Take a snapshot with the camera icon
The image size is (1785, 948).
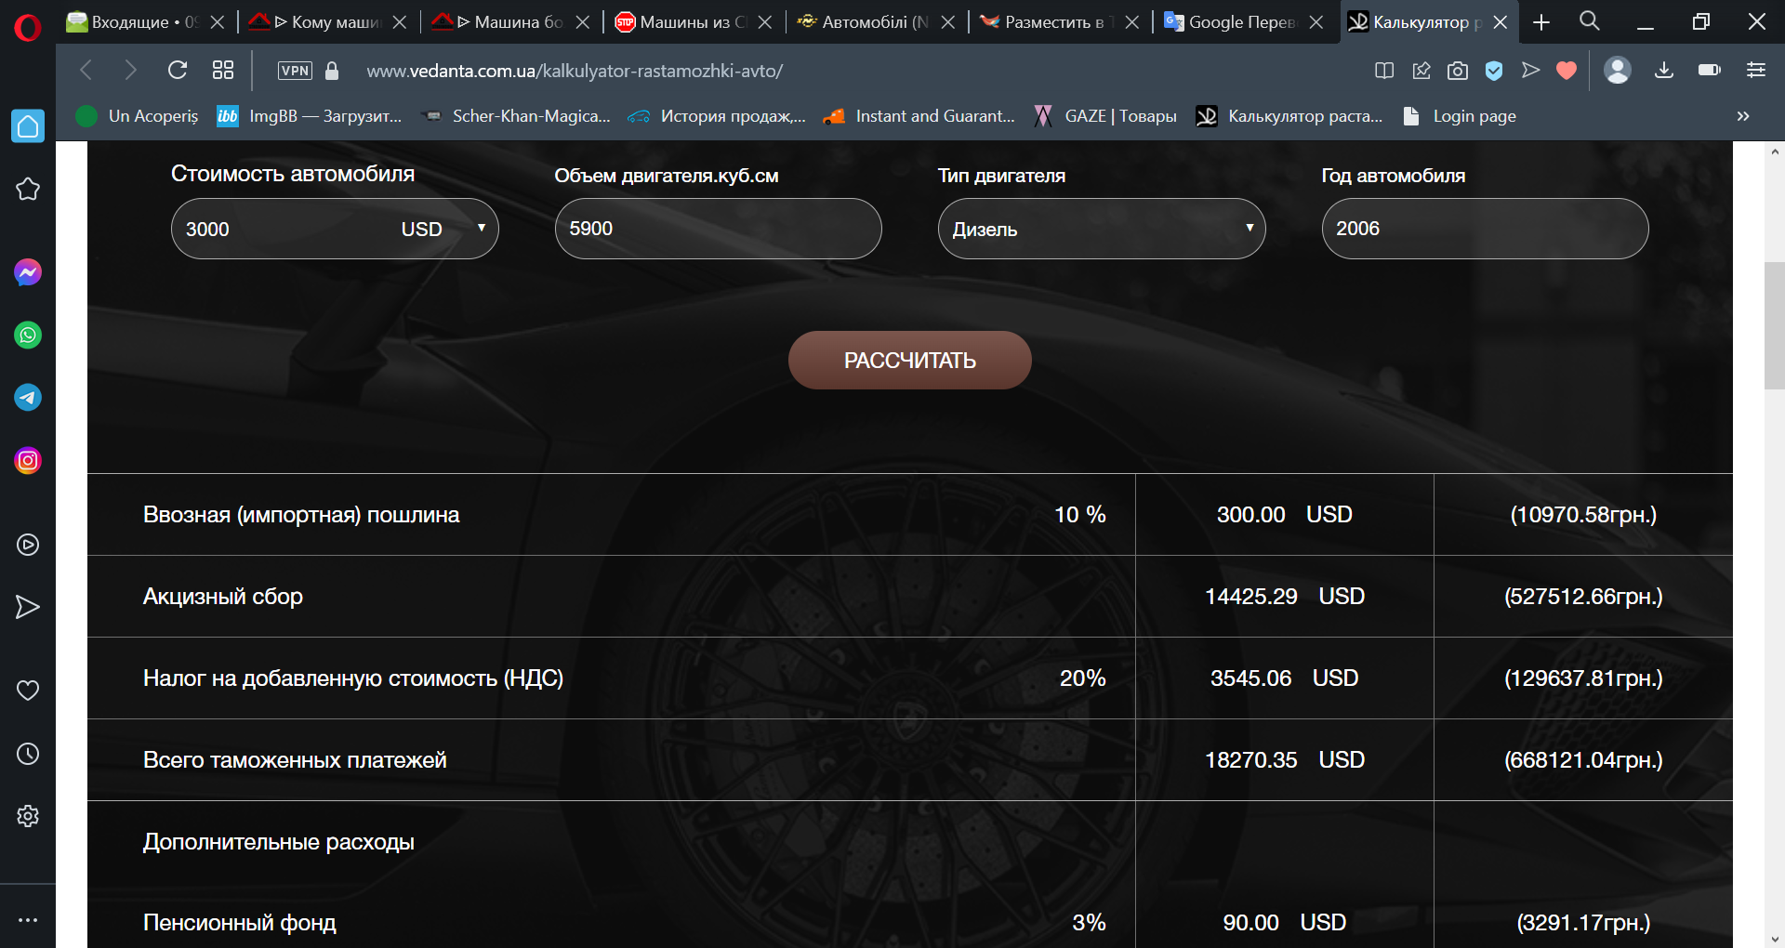click(x=1458, y=71)
